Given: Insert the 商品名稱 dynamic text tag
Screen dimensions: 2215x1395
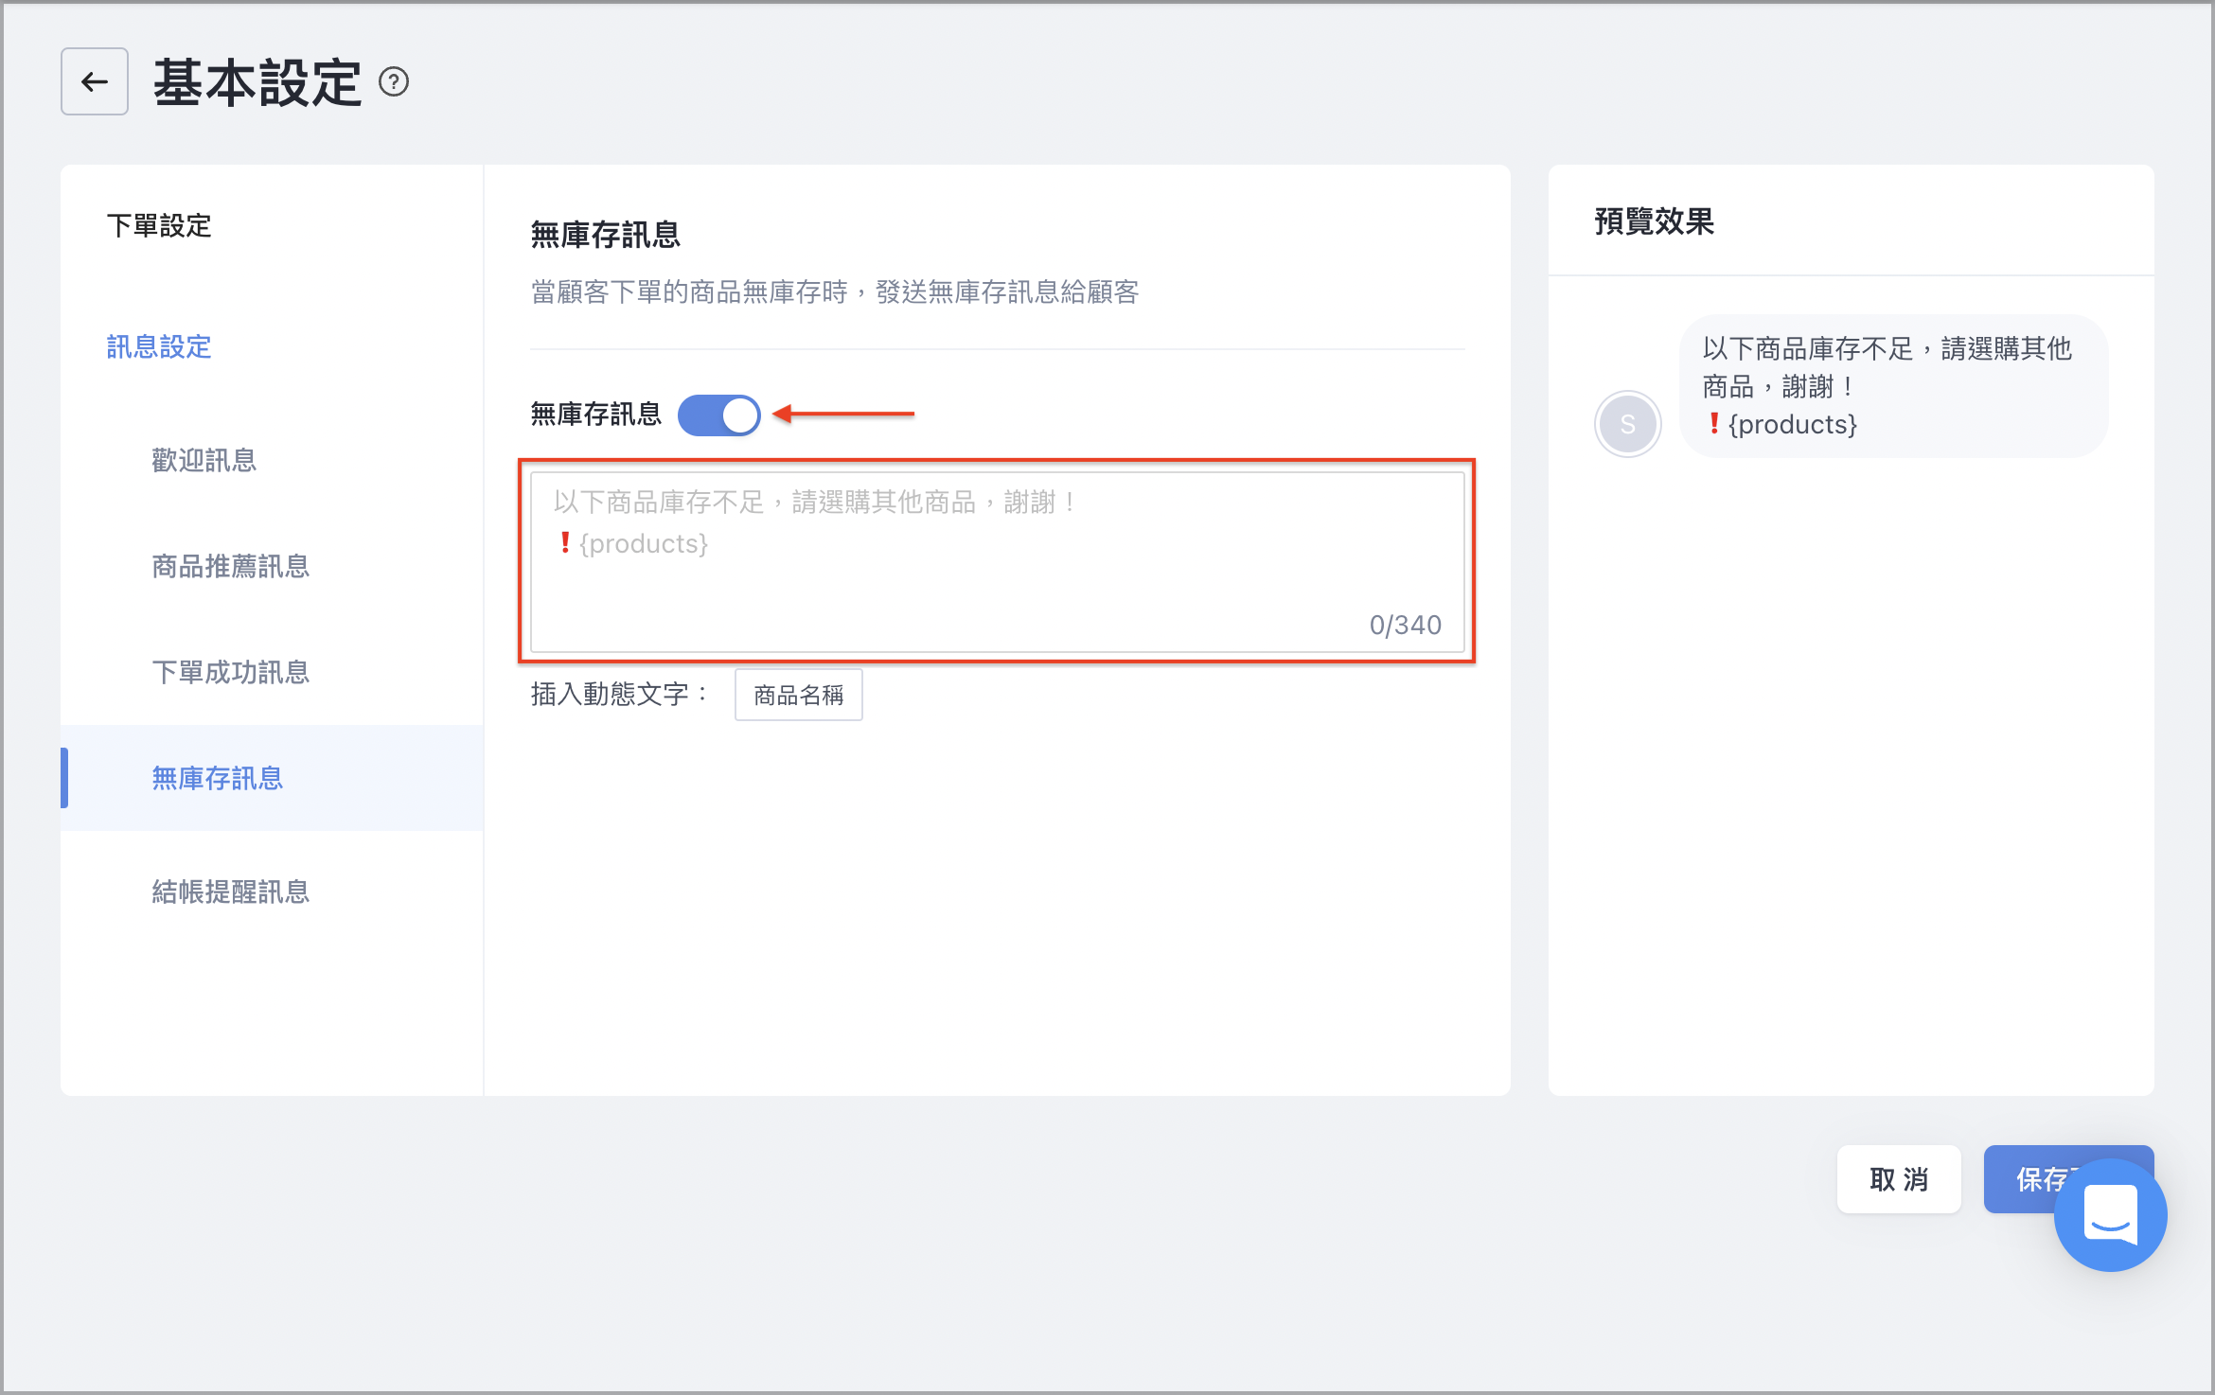Looking at the screenshot, I should tap(799, 696).
